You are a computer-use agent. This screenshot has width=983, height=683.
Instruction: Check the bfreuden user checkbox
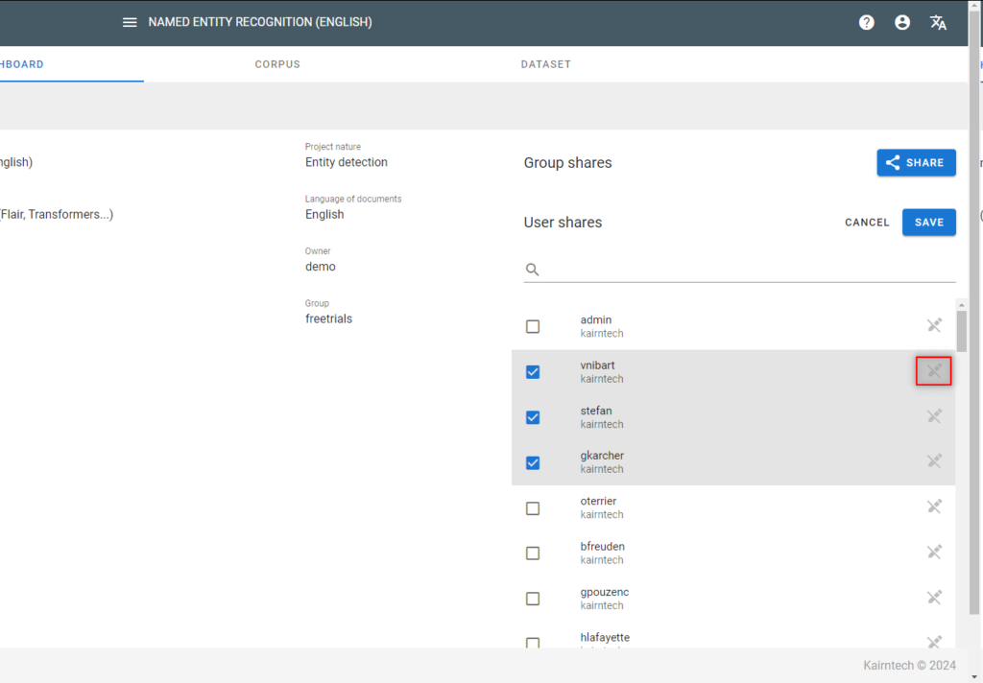[533, 553]
